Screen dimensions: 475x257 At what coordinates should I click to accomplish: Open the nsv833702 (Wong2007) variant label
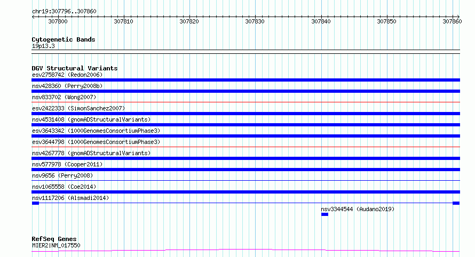coord(64,97)
